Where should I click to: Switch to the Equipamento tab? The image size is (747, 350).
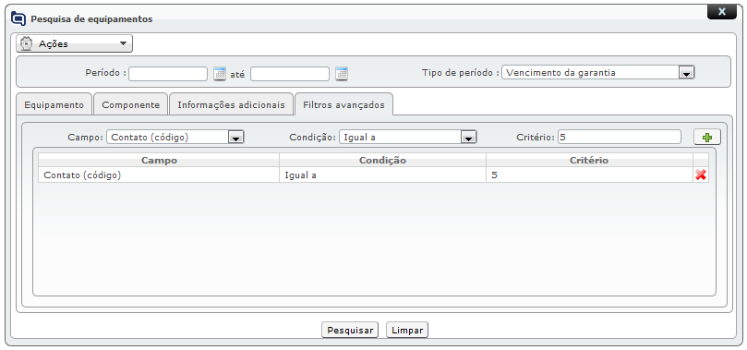pos(54,104)
